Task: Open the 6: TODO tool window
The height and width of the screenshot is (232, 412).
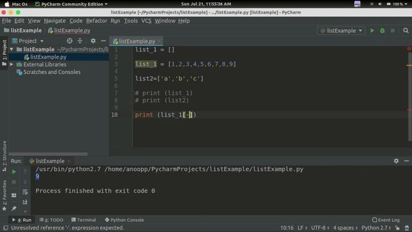Action: point(51,220)
